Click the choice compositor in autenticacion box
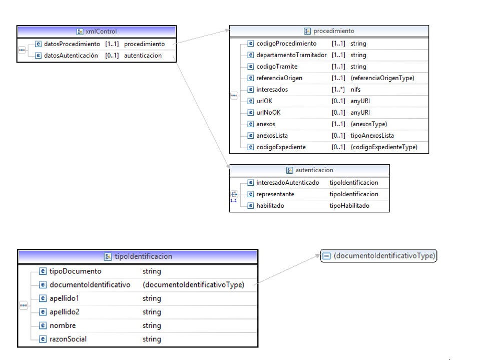477x360 pixels. (x=234, y=195)
